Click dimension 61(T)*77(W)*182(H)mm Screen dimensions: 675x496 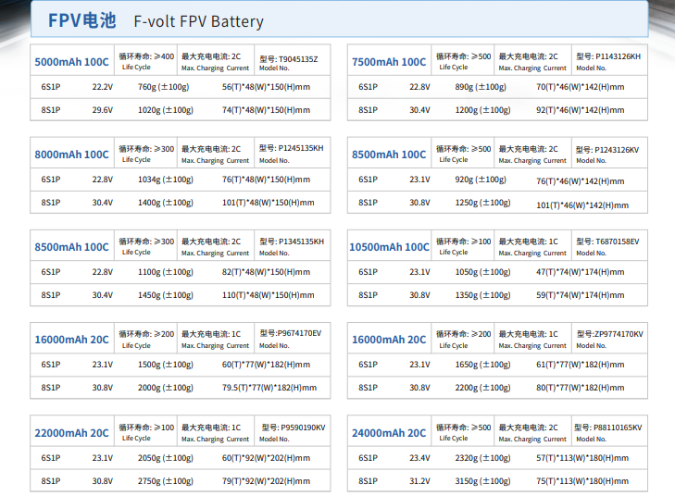(x=581, y=365)
